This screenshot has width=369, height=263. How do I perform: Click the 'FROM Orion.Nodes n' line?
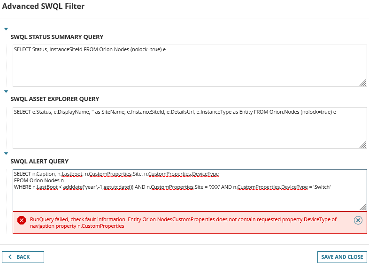coord(39,180)
